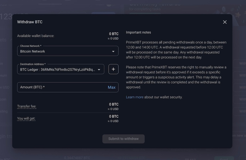246x160 pixels.
Task: Click the Withdraw BTC dialog title
Action: pyautogui.click(x=30, y=22)
